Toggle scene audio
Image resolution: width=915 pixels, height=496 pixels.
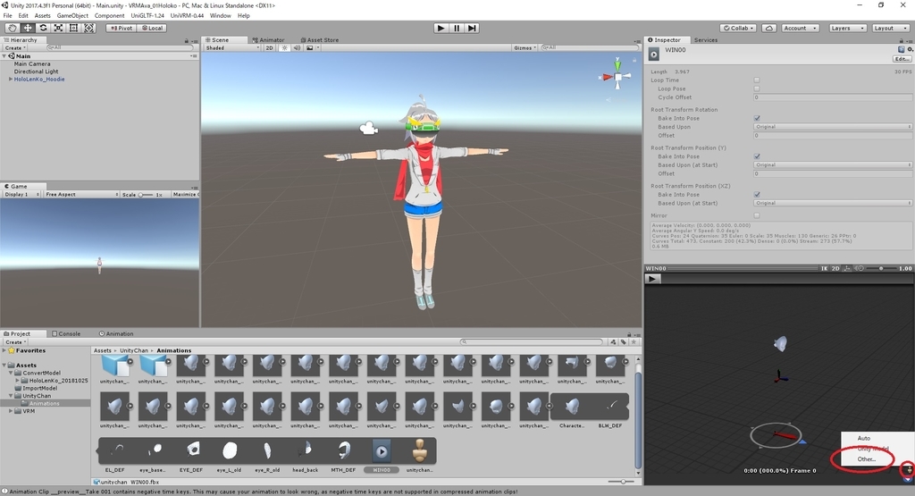click(297, 48)
